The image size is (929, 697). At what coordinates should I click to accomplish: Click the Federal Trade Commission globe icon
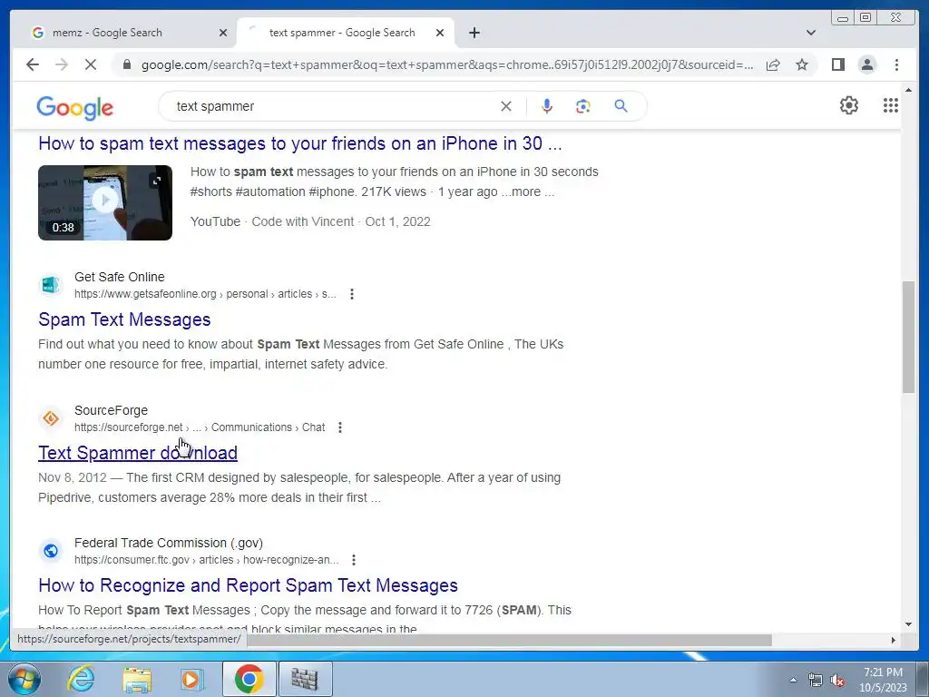tap(51, 551)
